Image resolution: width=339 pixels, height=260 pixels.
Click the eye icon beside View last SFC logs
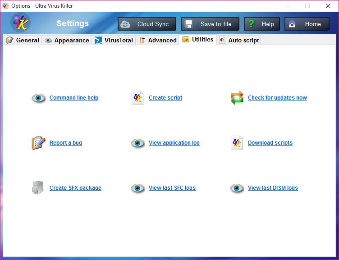click(x=137, y=188)
